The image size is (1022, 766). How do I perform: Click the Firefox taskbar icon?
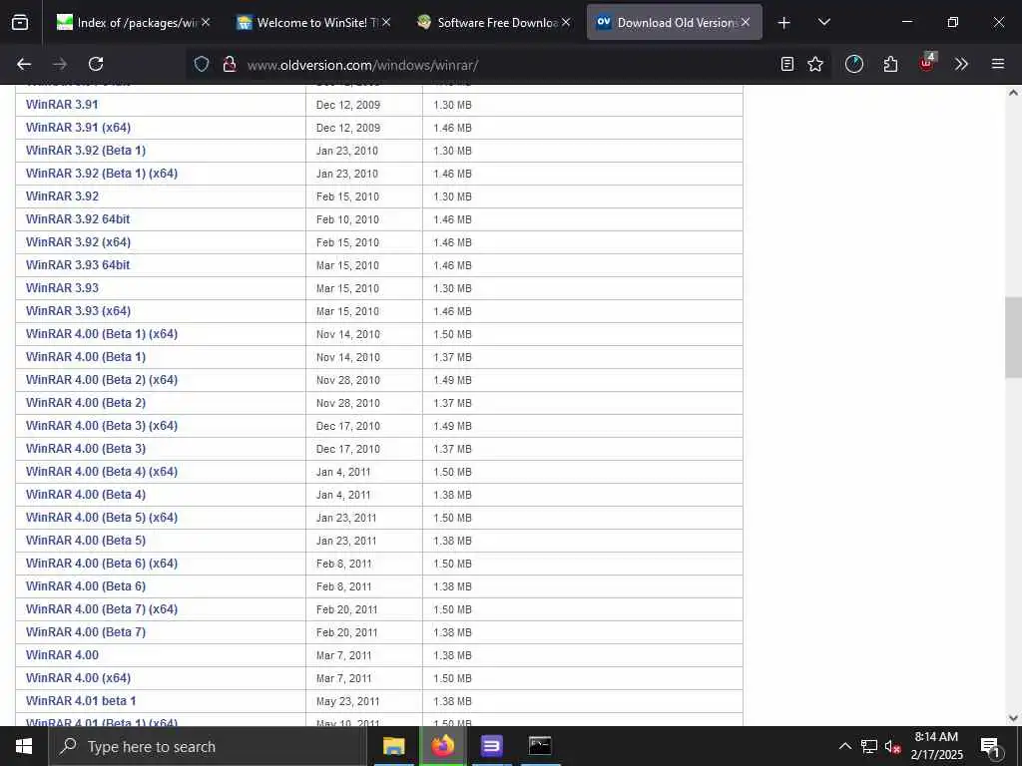coord(442,746)
